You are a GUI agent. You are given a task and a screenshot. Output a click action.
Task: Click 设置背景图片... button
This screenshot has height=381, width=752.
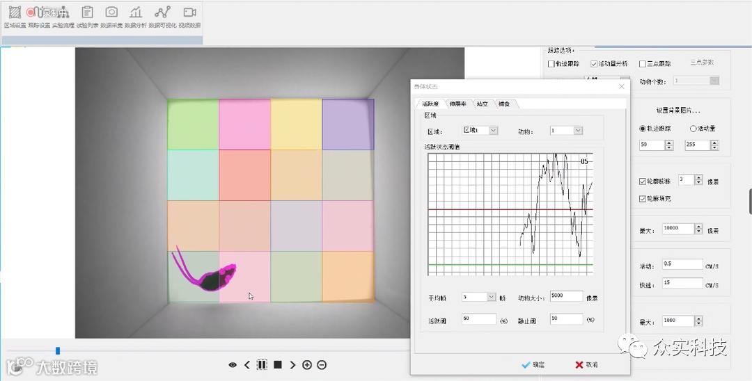point(678,111)
